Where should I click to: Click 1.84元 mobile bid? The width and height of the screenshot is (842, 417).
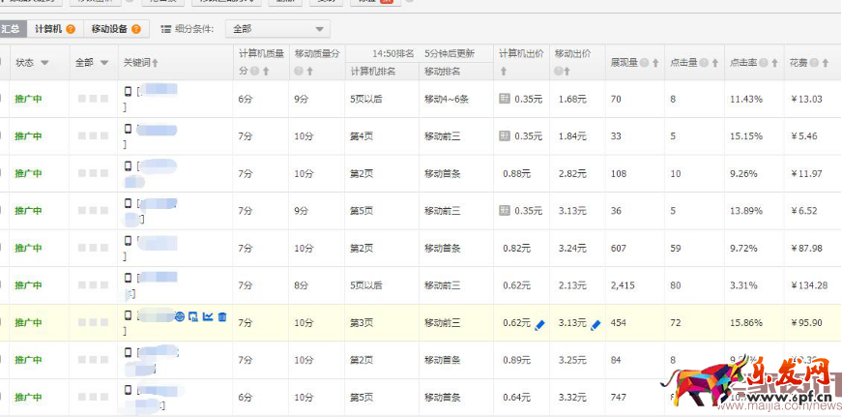coord(572,136)
